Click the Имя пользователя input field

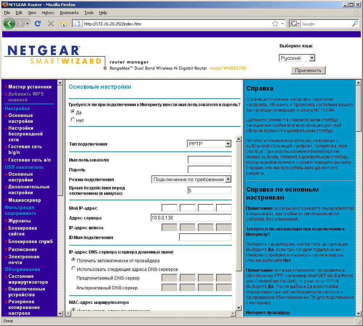point(209,160)
